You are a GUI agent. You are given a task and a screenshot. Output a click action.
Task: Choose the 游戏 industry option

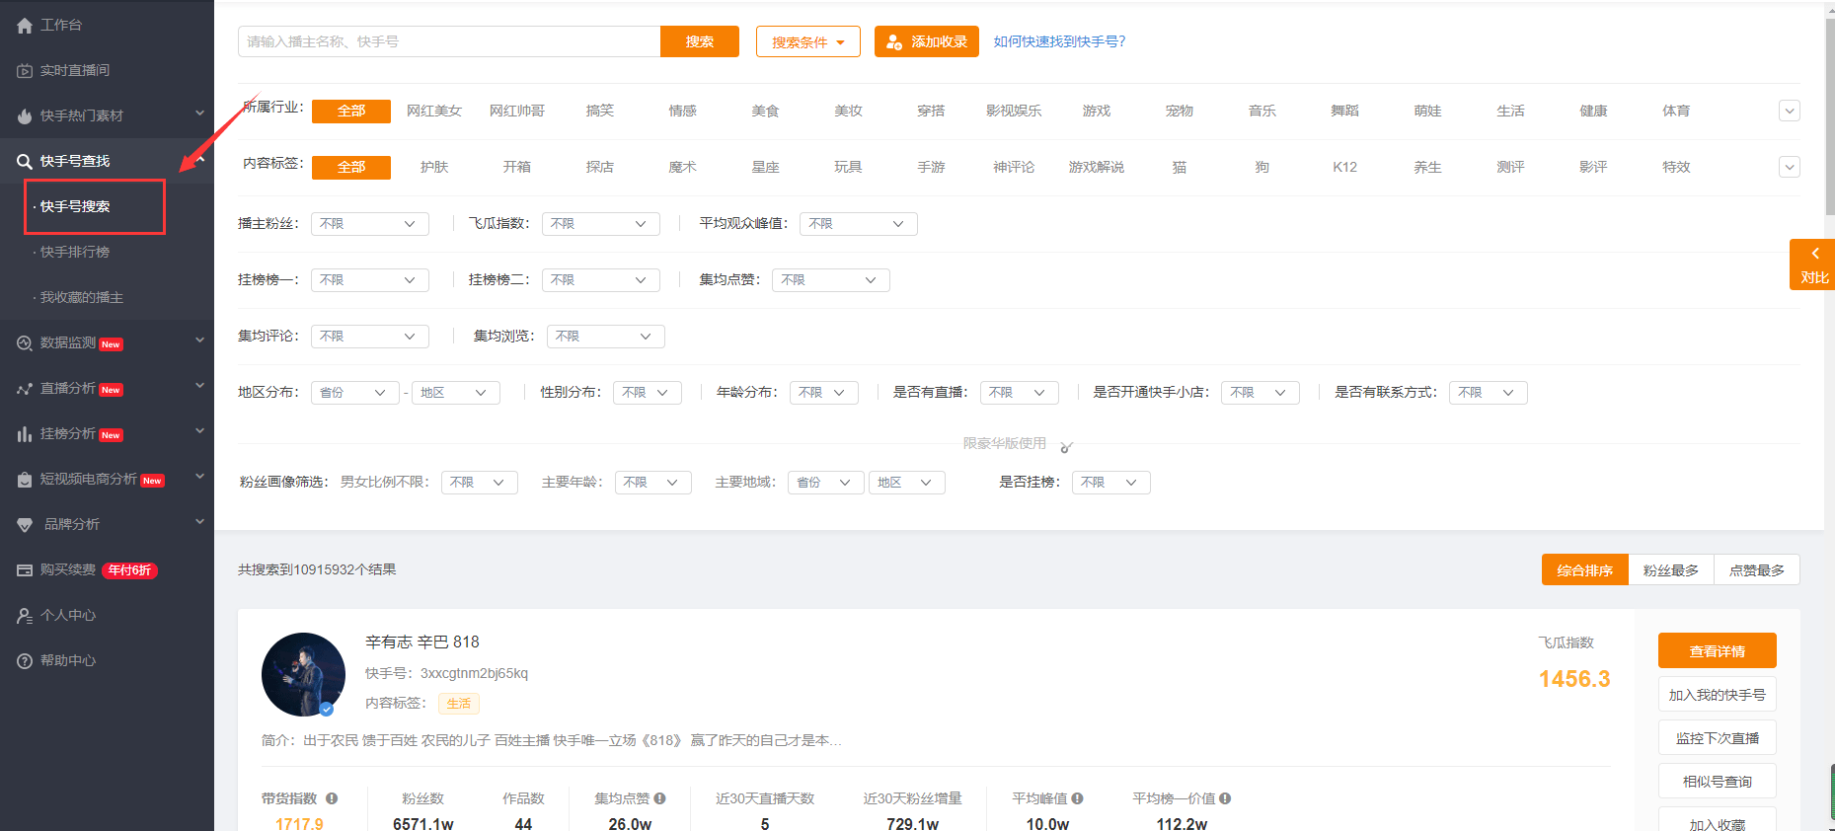pos(1097,111)
